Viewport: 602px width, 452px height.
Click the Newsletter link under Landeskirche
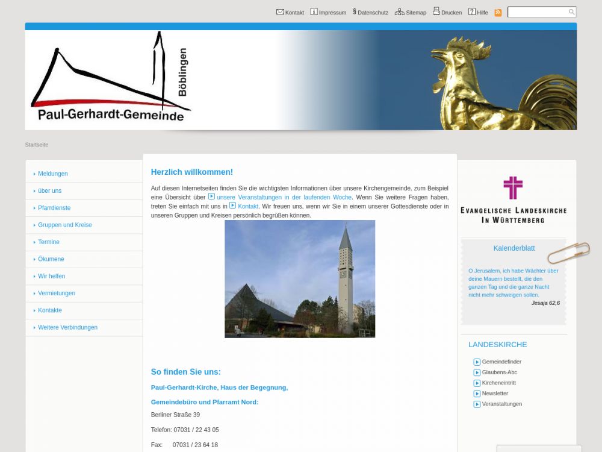pos(495,394)
